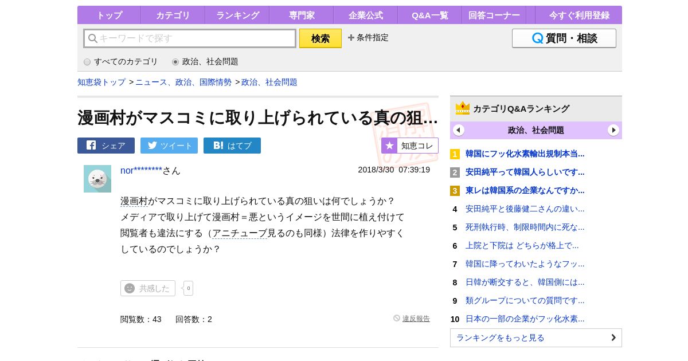Click the Twitter ツイート button
688x361 pixels.
point(169,146)
